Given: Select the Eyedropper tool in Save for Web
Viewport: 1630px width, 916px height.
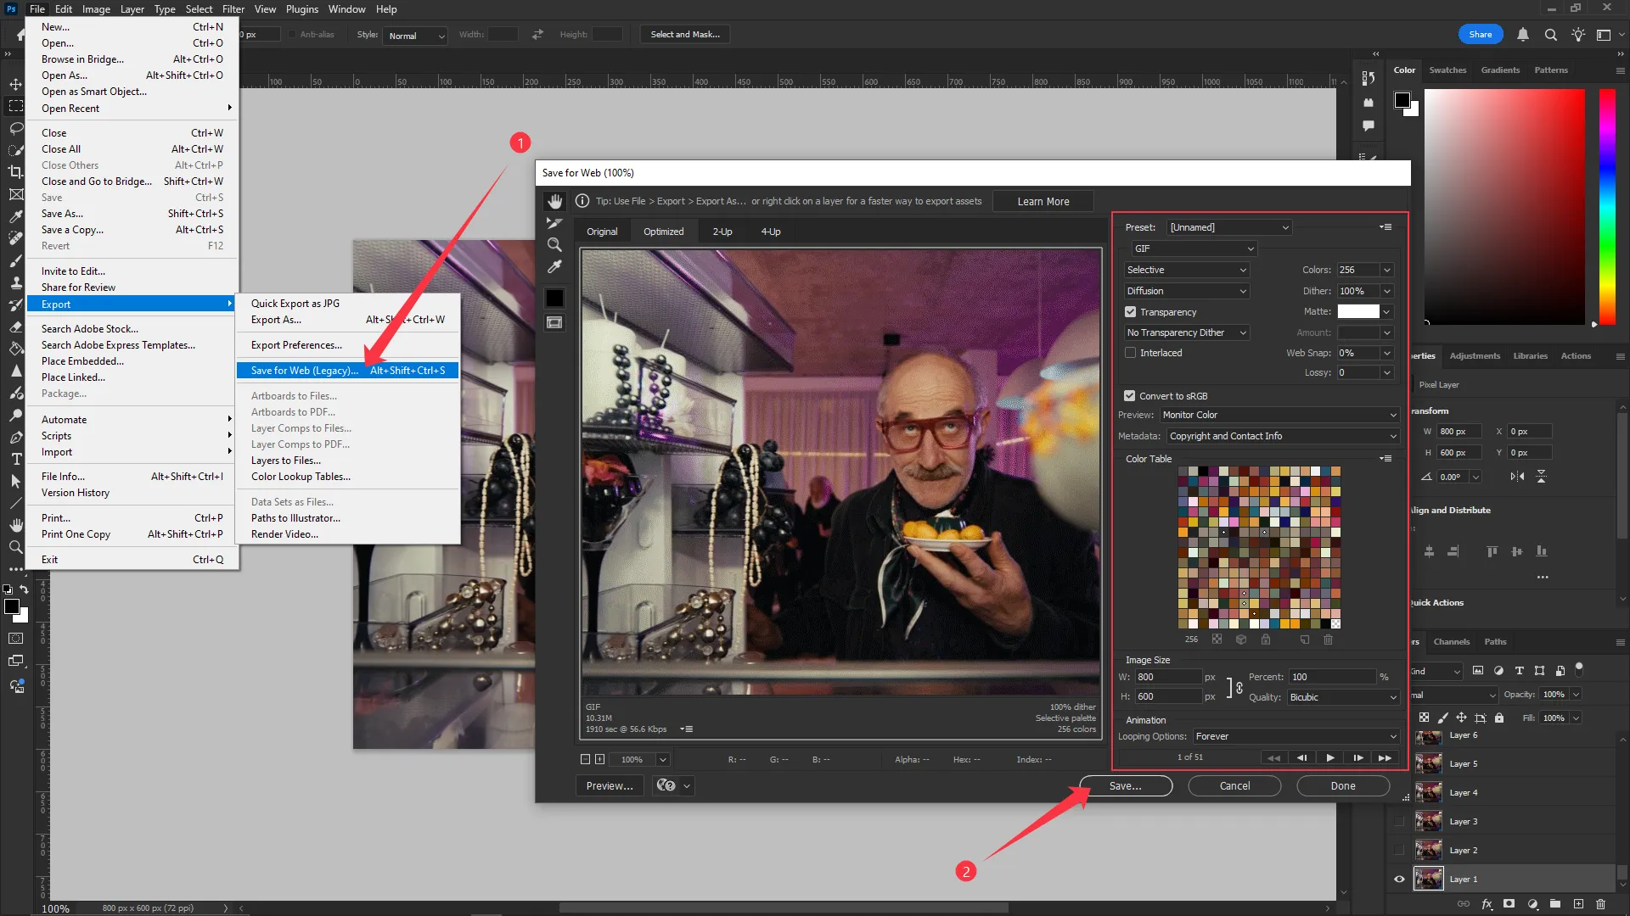Looking at the screenshot, I should (554, 267).
